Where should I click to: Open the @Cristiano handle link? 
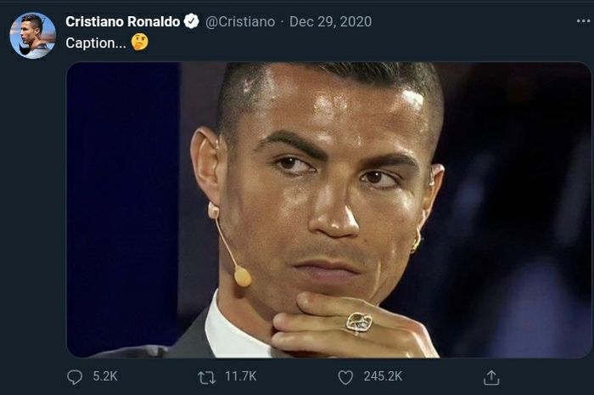tap(241, 21)
